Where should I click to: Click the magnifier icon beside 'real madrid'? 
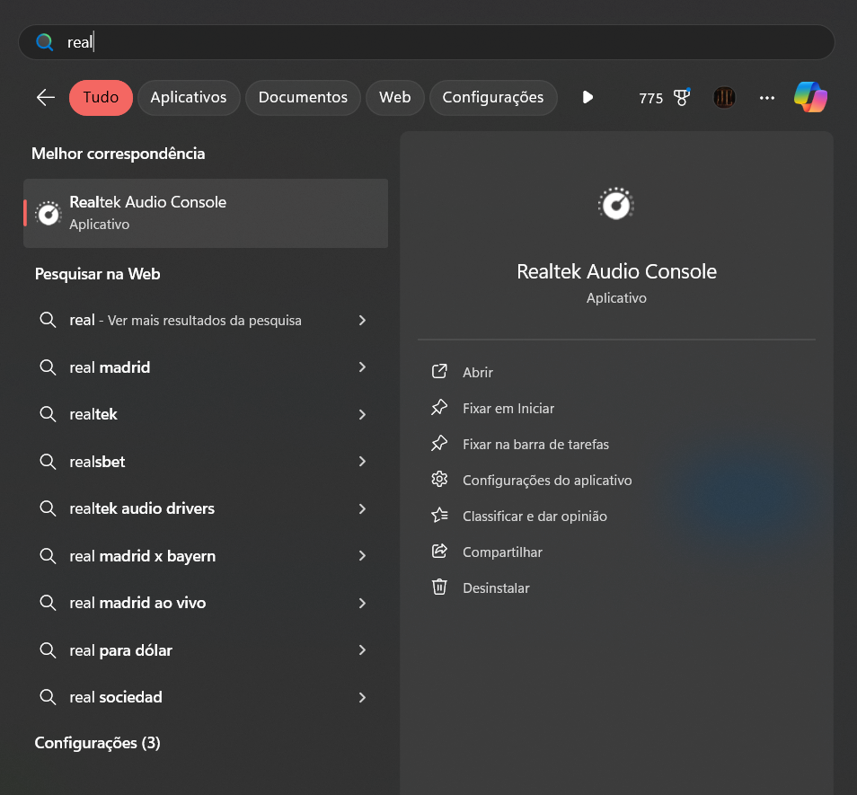click(49, 367)
